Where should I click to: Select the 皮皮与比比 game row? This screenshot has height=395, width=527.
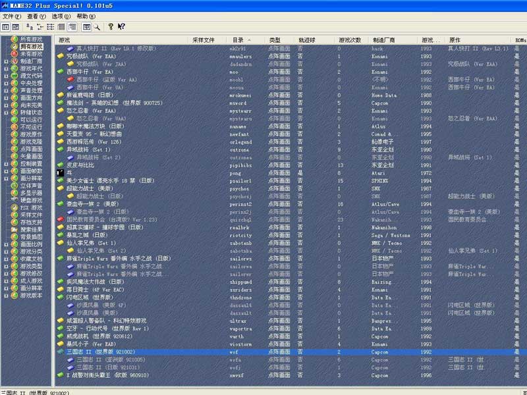pos(289,165)
